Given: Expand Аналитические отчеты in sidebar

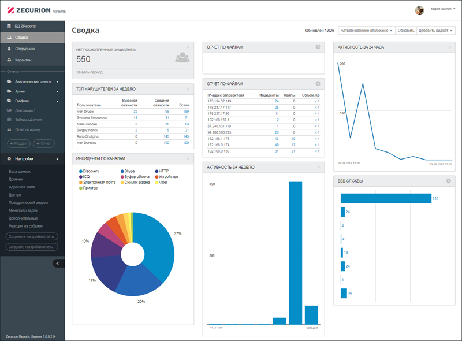Looking at the screenshot, I should click(x=32, y=81).
